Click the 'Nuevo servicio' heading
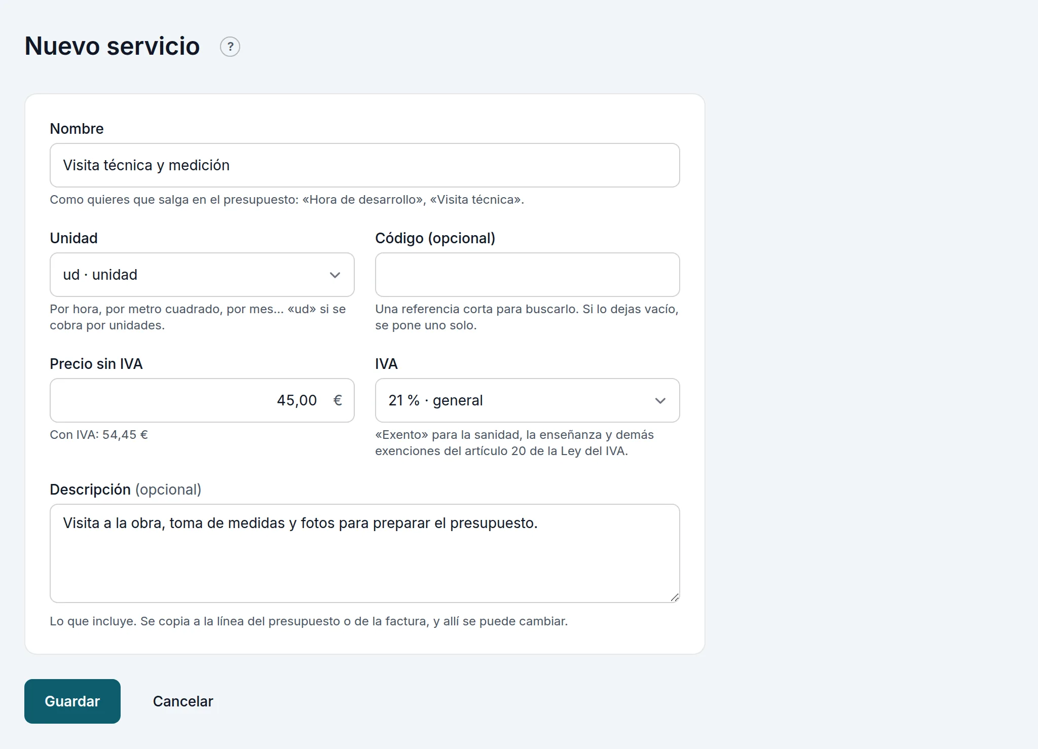Viewport: 1038px width, 749px height. 112,46
